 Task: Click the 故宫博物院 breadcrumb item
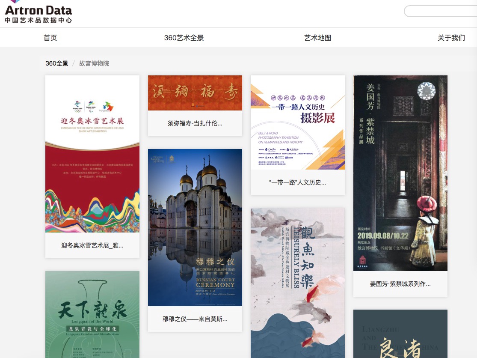pos(94,63)
